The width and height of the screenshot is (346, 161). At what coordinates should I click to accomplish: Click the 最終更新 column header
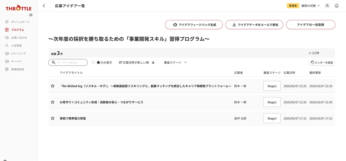[x=315, y=73]
